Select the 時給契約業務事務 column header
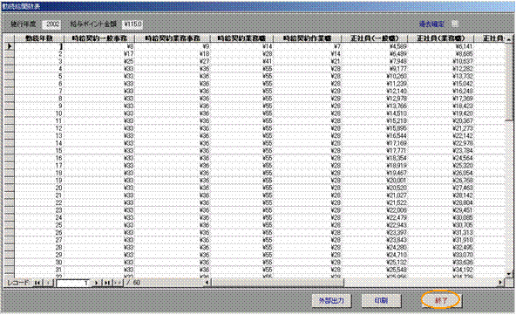Viewport: 516px width, 315px height. pos(172,38)
